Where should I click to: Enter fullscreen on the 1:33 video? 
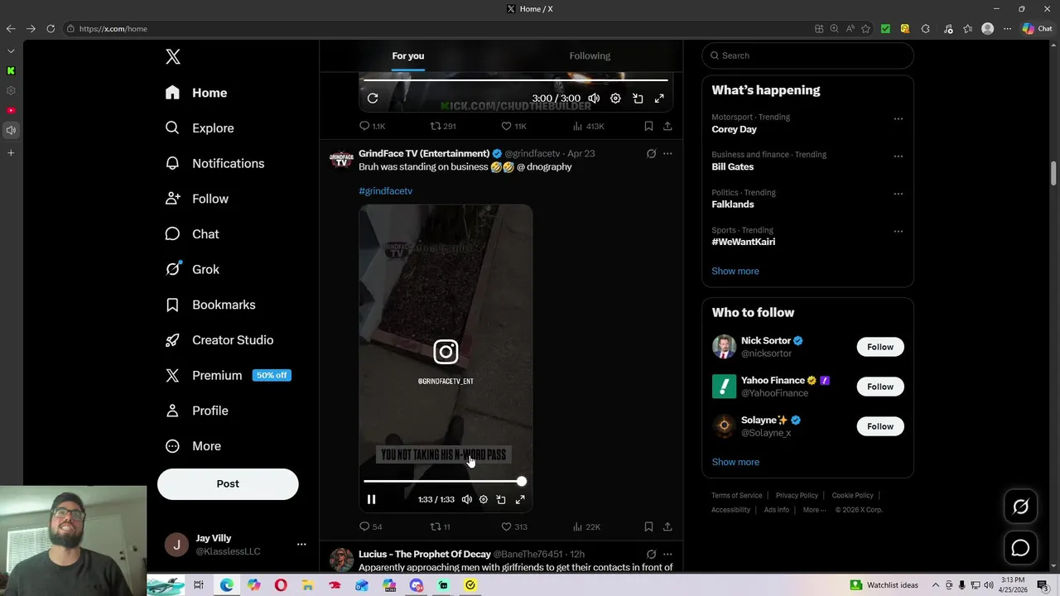(x=520, y=499)
